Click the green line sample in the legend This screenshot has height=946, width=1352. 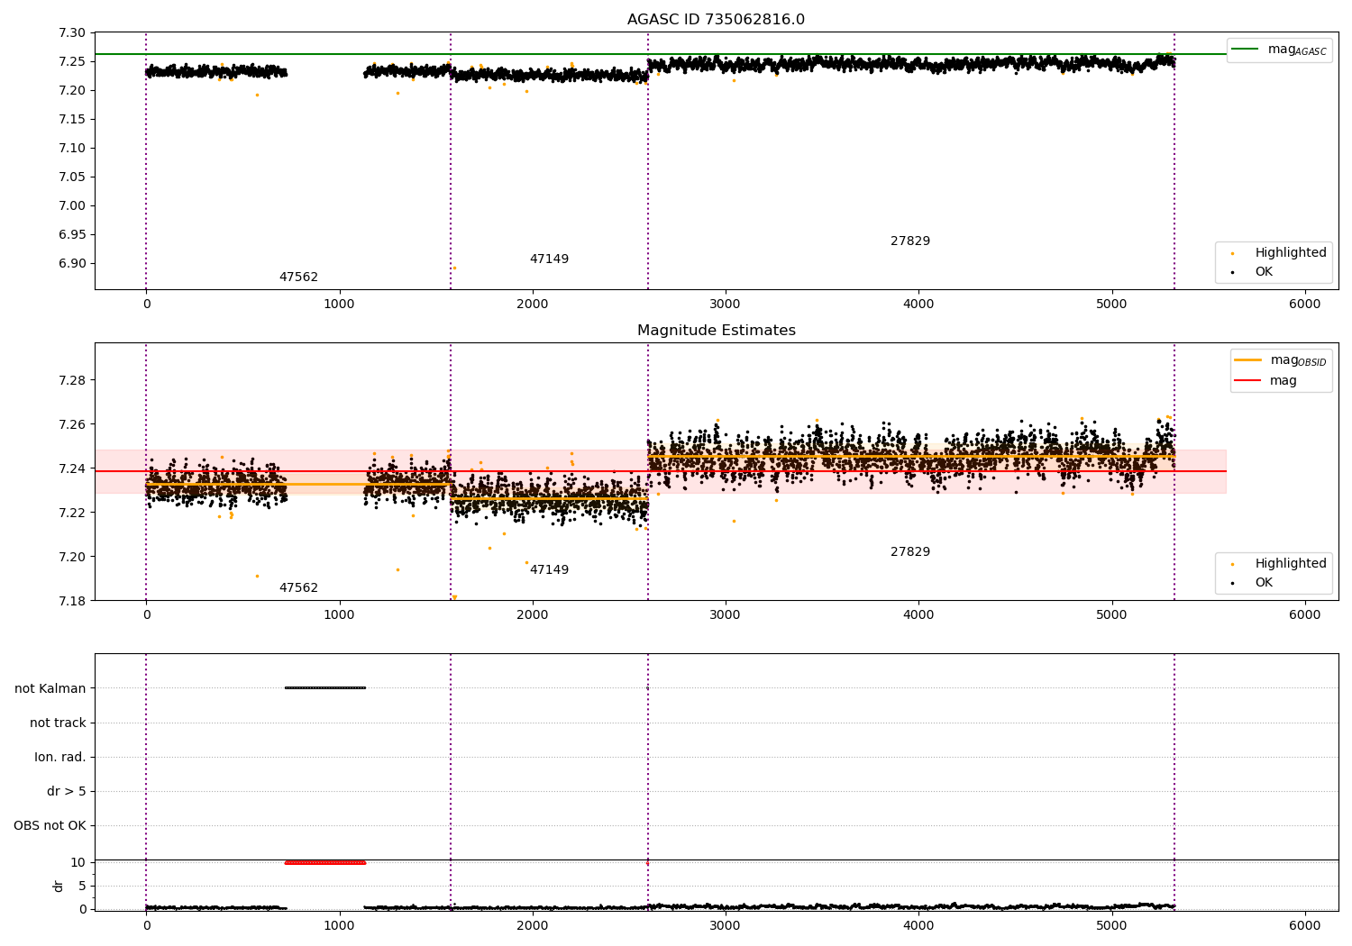[x=1246, y=49]
